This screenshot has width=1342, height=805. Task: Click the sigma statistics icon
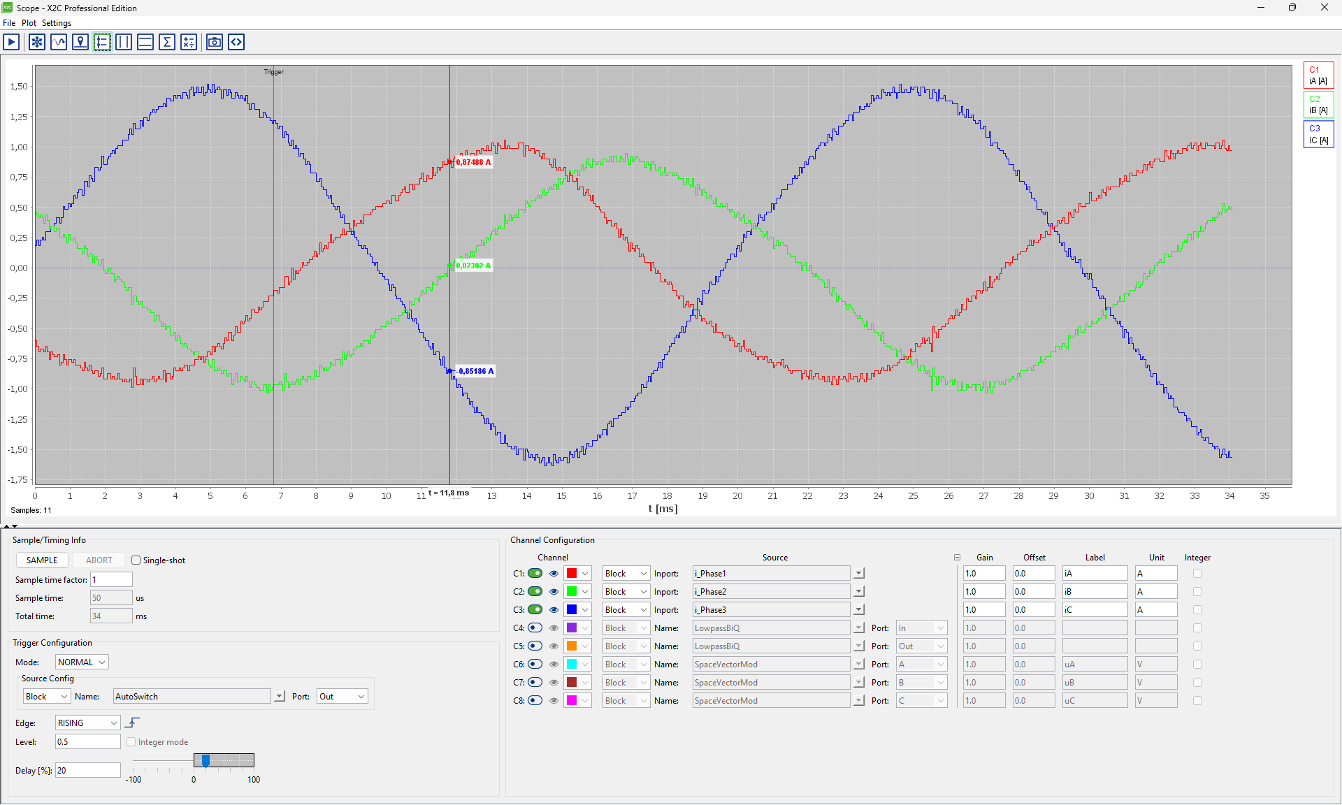tap(167, 42)
